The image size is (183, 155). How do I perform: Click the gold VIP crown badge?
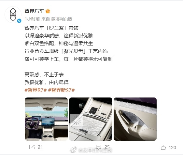pyautogui.click(x=48, y=11)
